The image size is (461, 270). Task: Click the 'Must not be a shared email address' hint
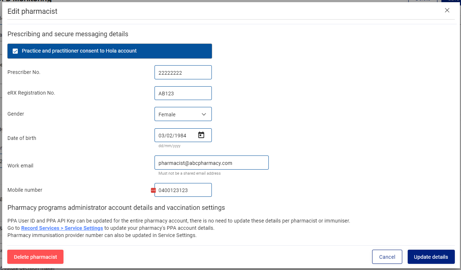(x=189, y=173)
